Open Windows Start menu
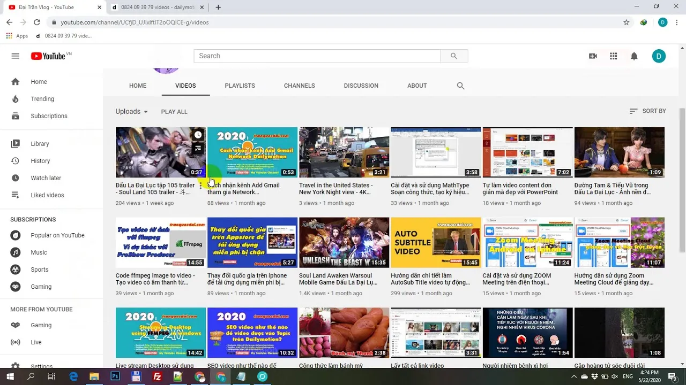This screenshot has height=385, width=686. [x=10, y=376]
